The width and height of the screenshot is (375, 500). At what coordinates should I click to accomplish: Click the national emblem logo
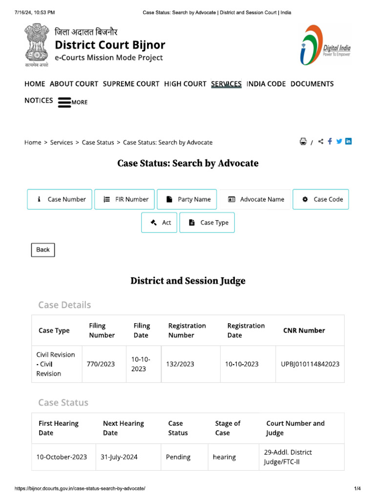pyautogui.click(x=37, y=45)
